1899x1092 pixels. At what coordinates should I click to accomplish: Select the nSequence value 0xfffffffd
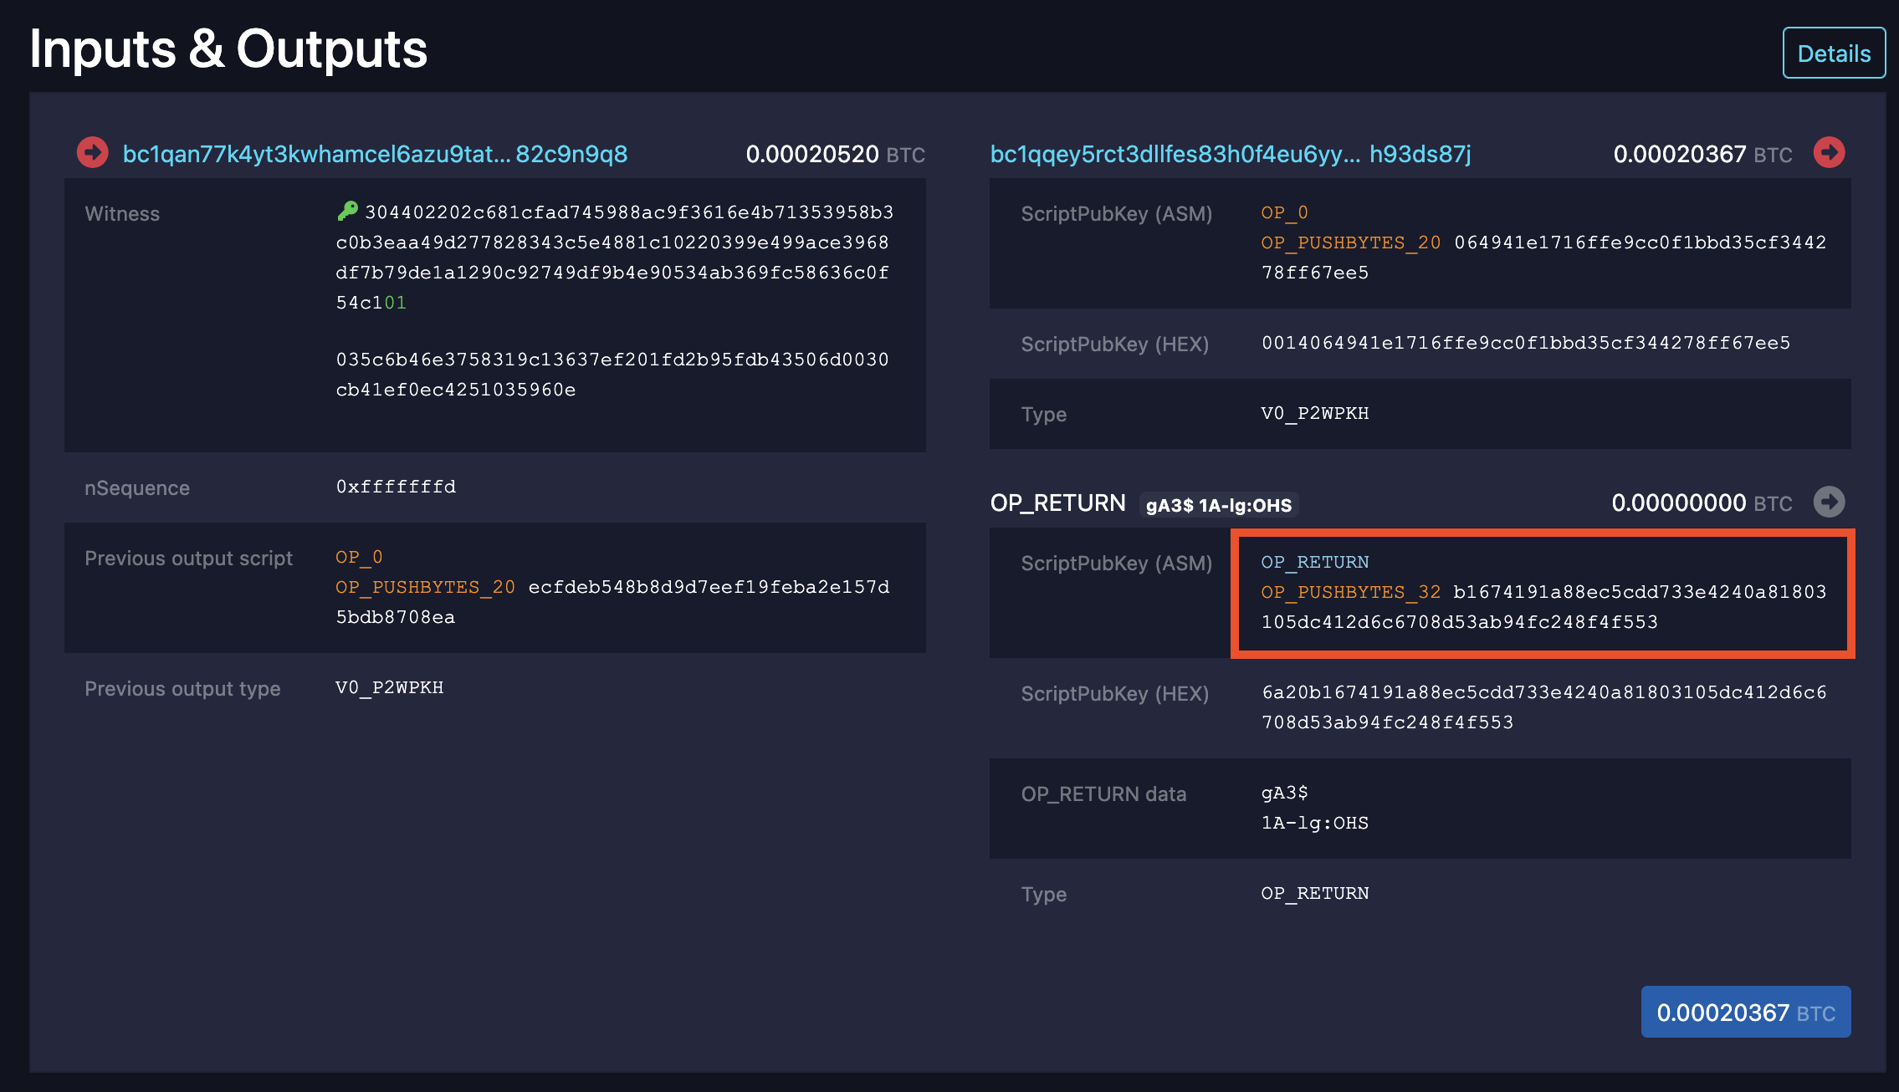point(396,486)
